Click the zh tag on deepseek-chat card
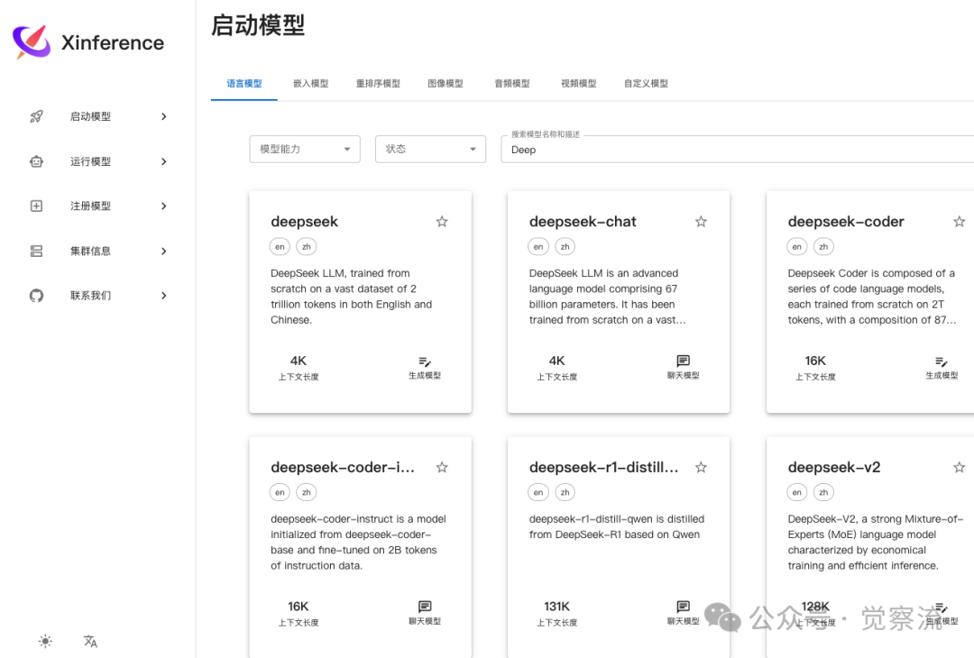Screen dimensions: 974x658 pos(565,246)
